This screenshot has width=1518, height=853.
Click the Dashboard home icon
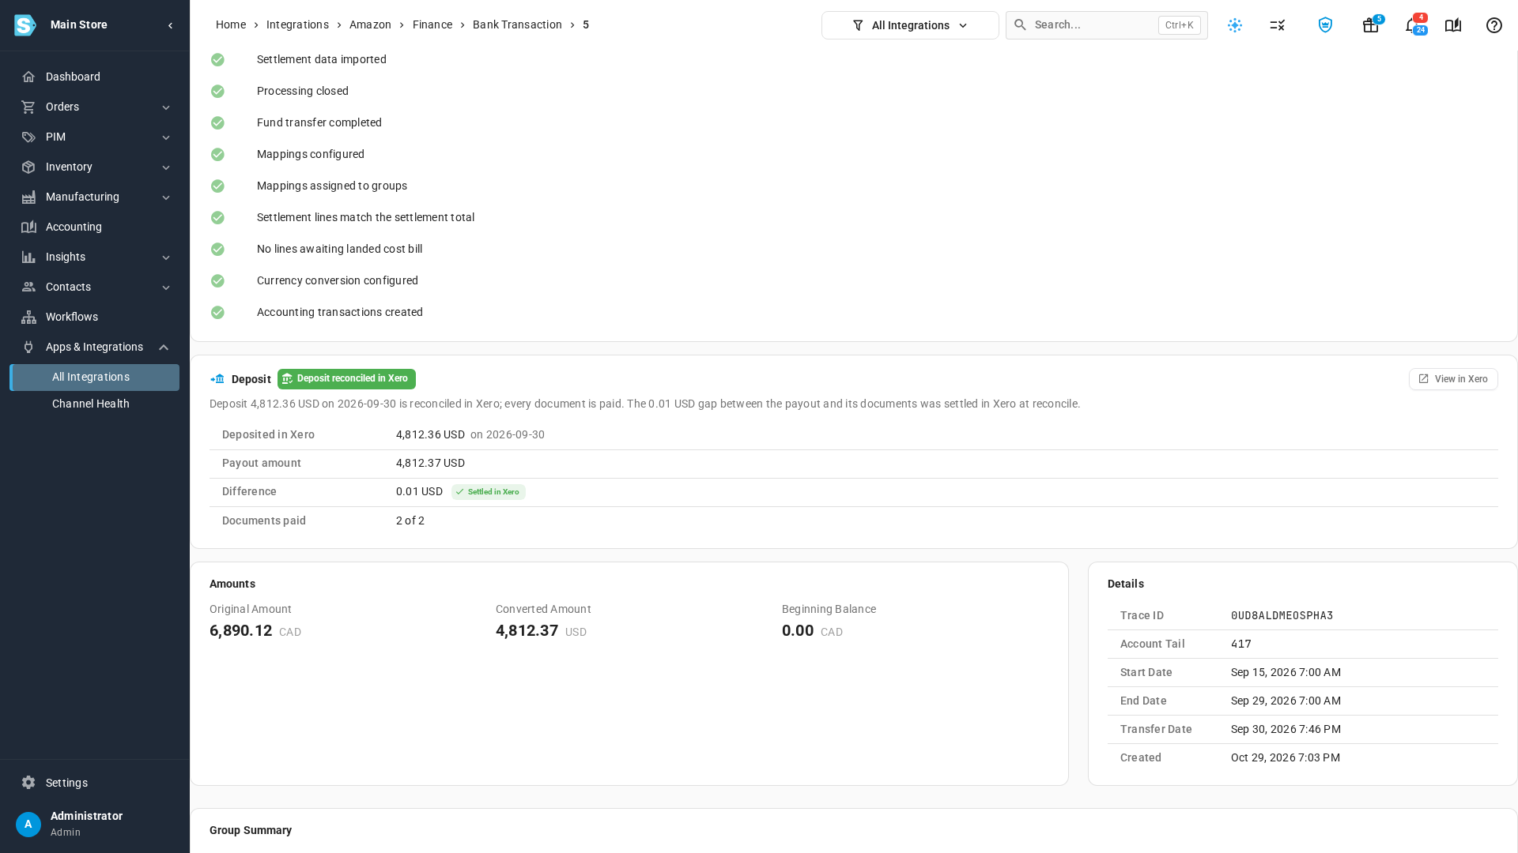coord(28,77)
